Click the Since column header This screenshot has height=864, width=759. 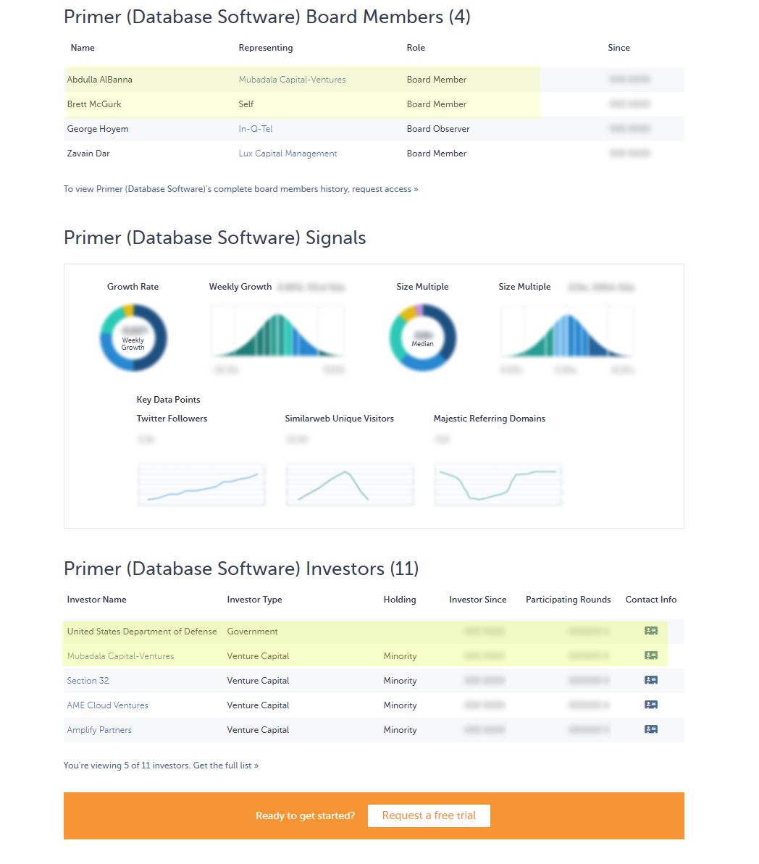(x=619, y=48)
